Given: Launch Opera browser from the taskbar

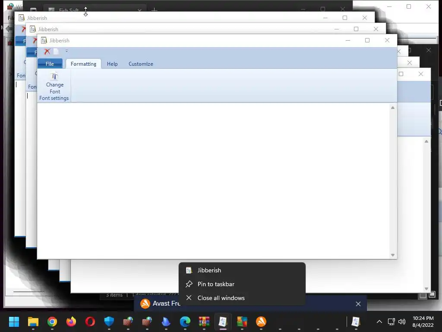Looking at the screenshot, I should click(90, 322).
